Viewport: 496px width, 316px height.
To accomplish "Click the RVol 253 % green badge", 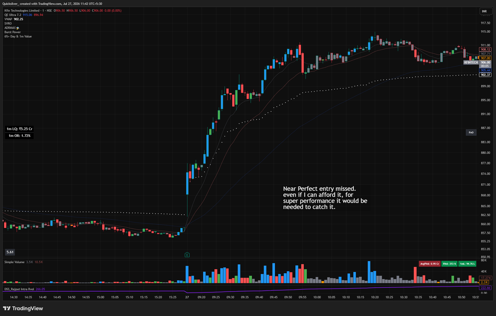I will pos(449,263).
